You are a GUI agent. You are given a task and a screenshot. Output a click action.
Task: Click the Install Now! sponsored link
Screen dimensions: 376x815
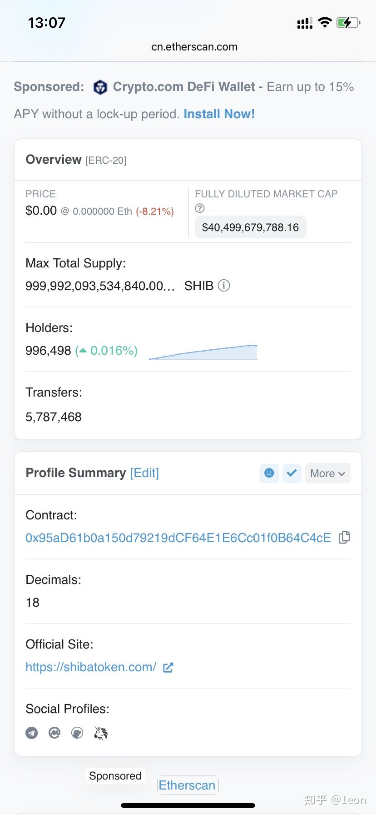pyautogui.click(x=219, y=114)
